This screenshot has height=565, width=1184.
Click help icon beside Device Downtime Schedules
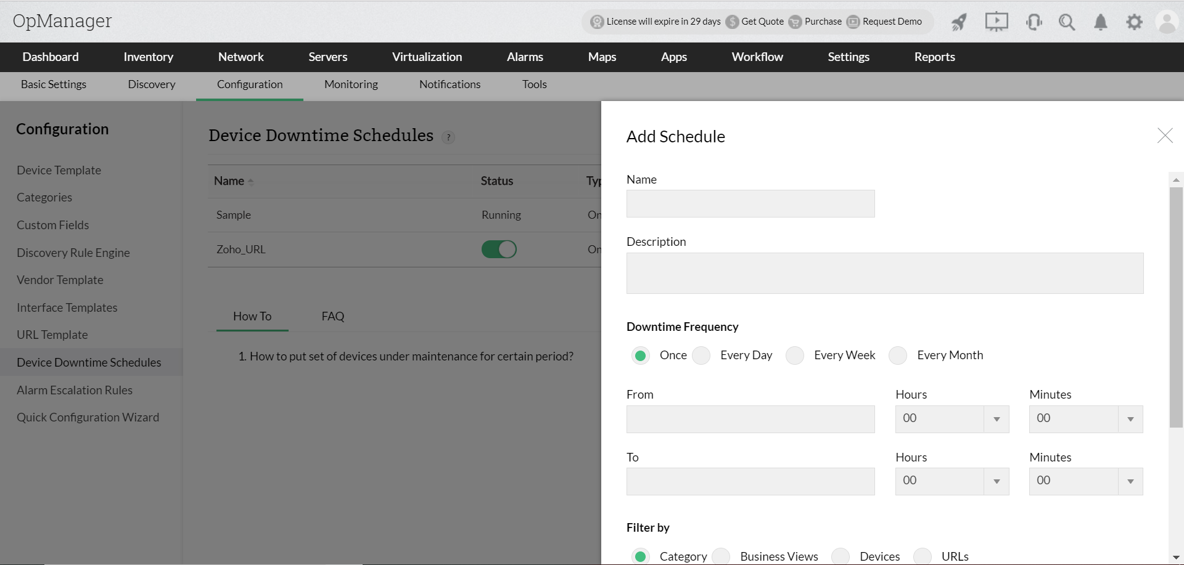tap(448, 137)
